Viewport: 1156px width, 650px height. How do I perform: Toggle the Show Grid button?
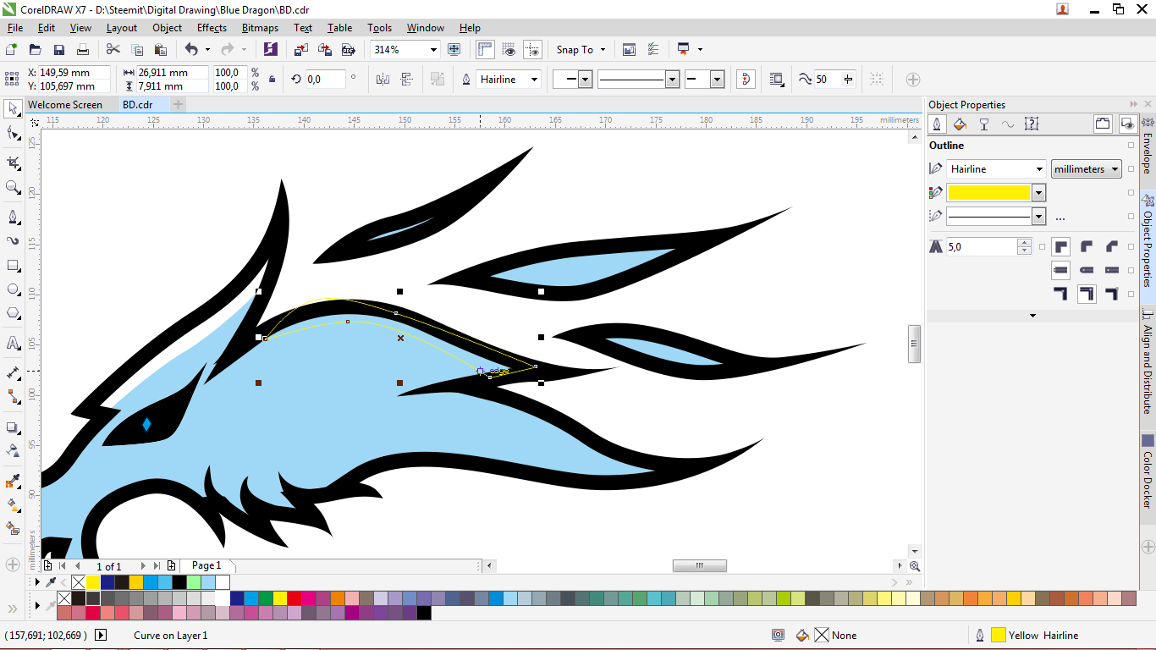509,50
